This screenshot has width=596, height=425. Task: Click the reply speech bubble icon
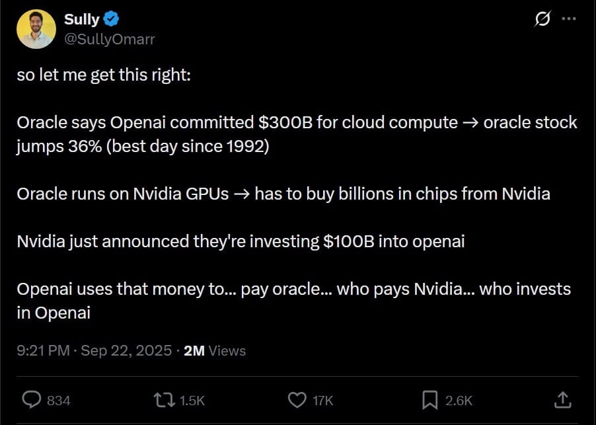(x=32, y=399)
